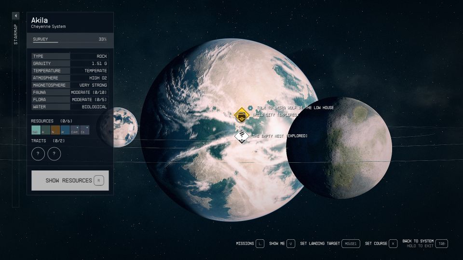Select the Ar argon resource swatch
Image resolution: width=463 pixels, height=260 pixels.
65,130
